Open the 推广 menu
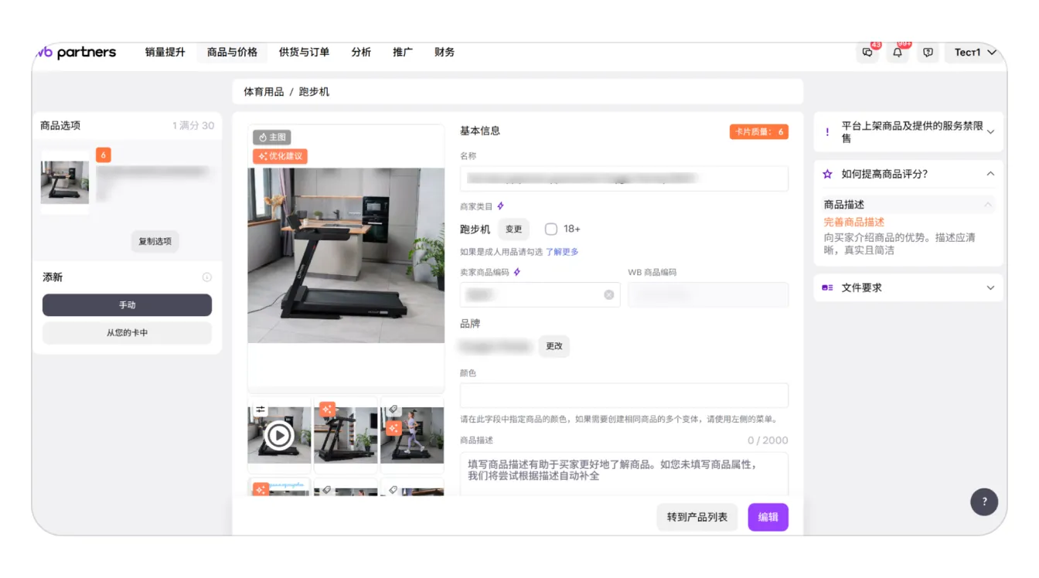 [403, 53]
